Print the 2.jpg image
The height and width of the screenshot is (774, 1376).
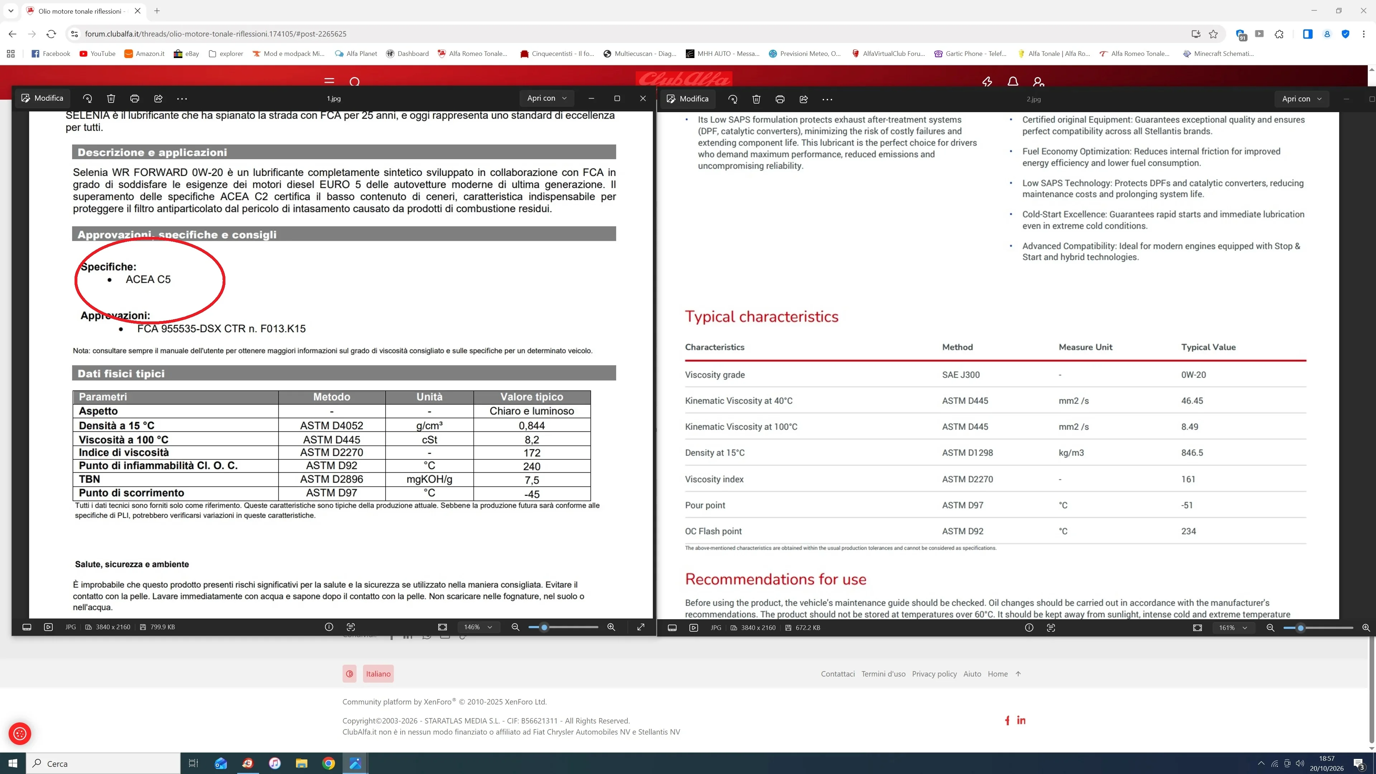pyautogui.click(x=780, y=99)
